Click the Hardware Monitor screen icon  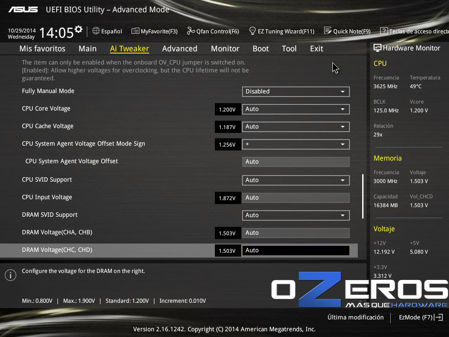point(378,48)
